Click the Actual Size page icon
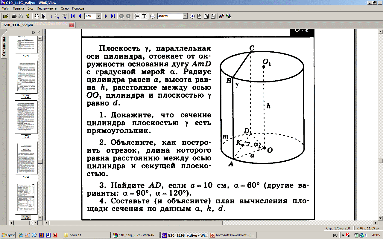383x239 pixels. tap(199, 16)
